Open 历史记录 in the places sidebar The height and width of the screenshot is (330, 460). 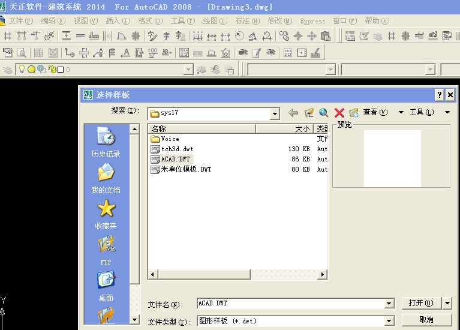106,143
